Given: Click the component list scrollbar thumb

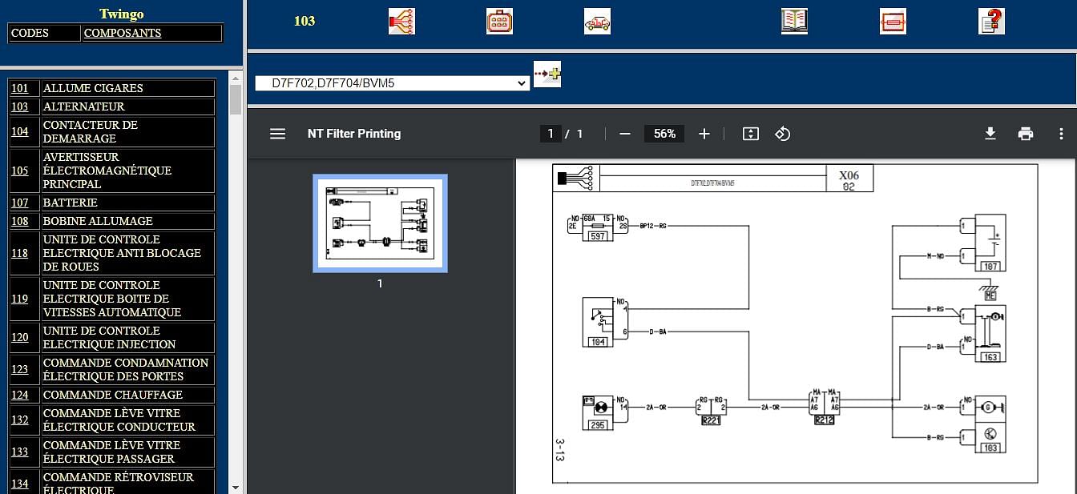Looking at the screenshot, I should pyautogui.click(x=236, y=99).
